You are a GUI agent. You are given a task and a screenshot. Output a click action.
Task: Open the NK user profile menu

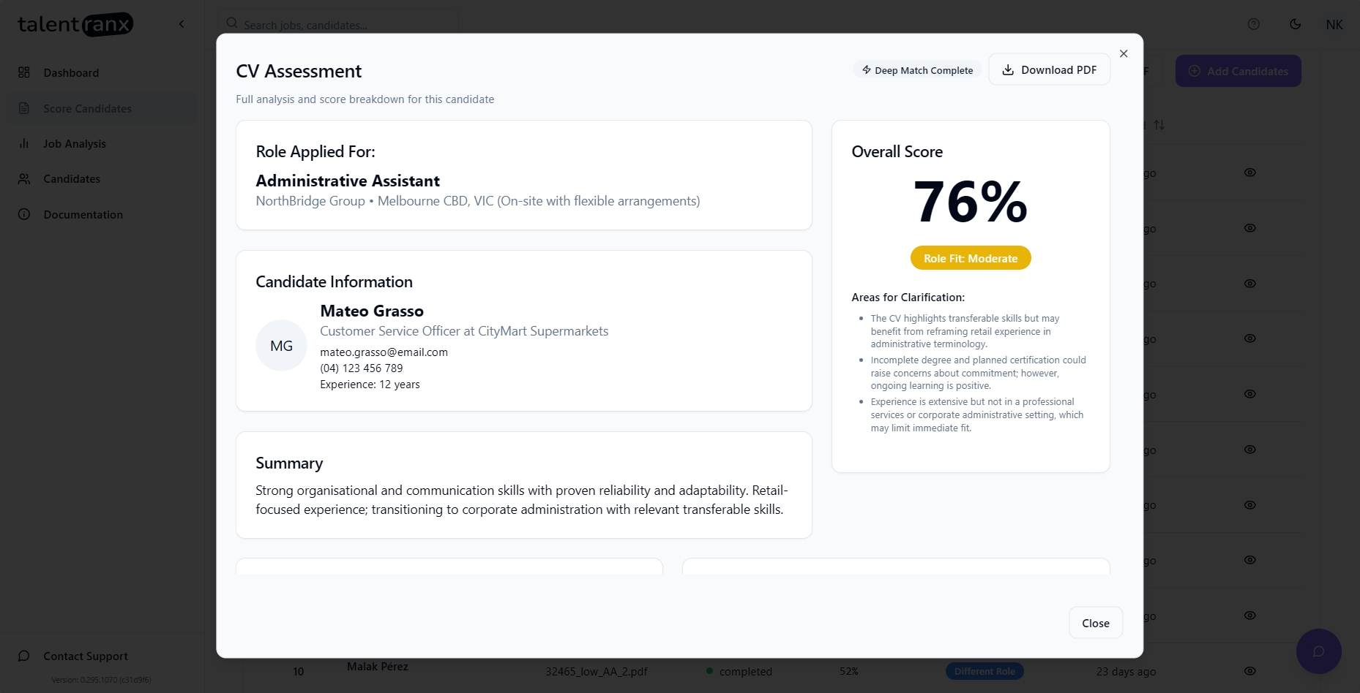(x=1334, y=25)
